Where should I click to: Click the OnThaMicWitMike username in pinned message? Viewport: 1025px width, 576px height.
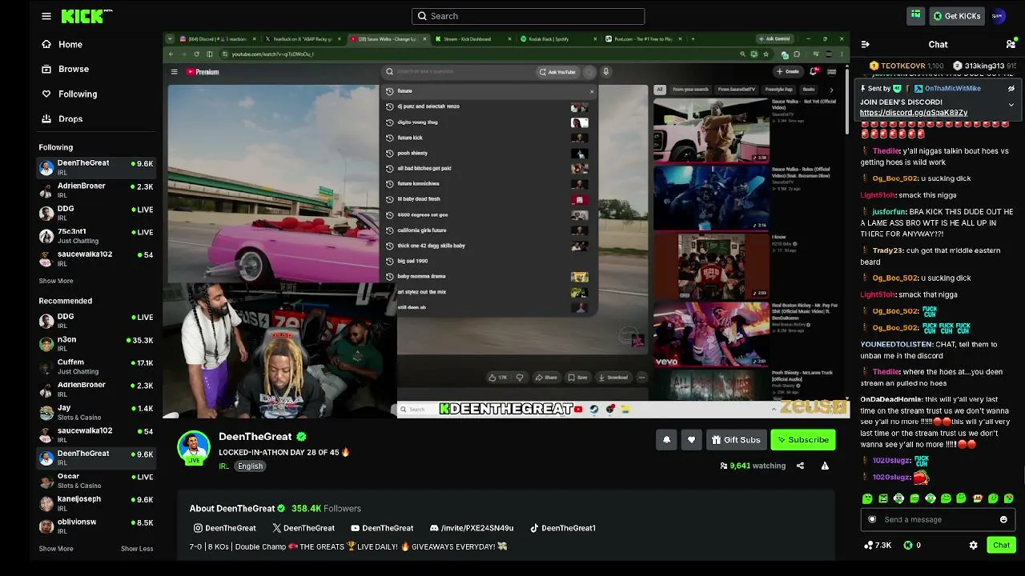click(x=953, y=89)
